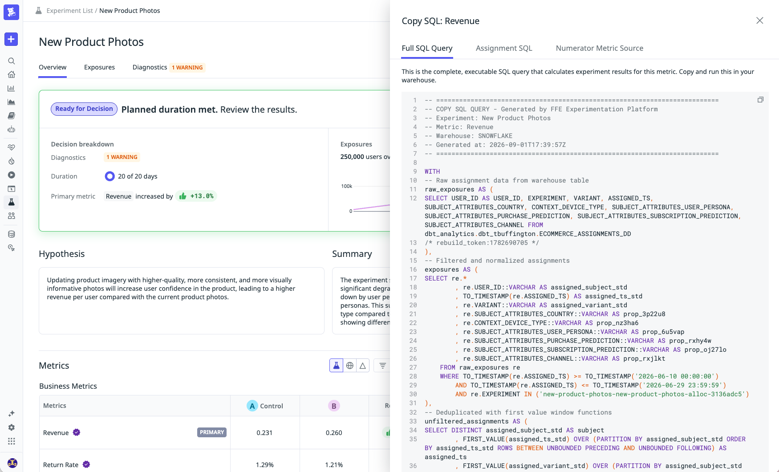
Task: Click the +13.0% thumbs-up result badge
Action: click(x=196, y=196)
